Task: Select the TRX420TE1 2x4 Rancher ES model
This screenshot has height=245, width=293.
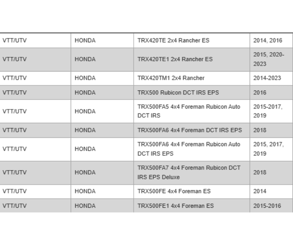Action: point(175,59)
